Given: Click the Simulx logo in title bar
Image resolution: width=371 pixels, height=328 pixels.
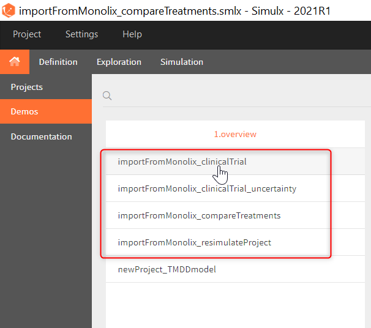Looking at the screenshot, I should tap(9, 10).
